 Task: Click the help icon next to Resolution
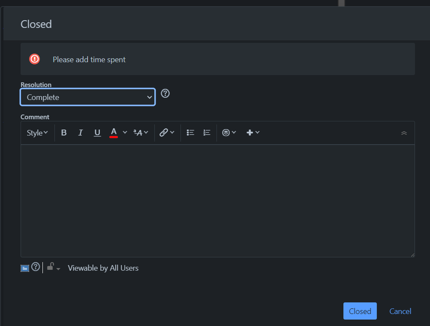click(x=165, y=93)
